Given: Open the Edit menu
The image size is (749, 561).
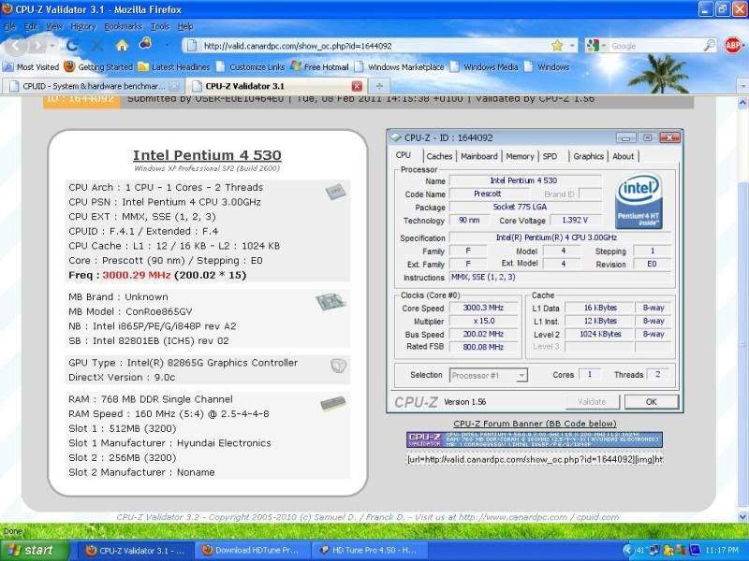Looking at the screenshot, I should pos(30,27).
